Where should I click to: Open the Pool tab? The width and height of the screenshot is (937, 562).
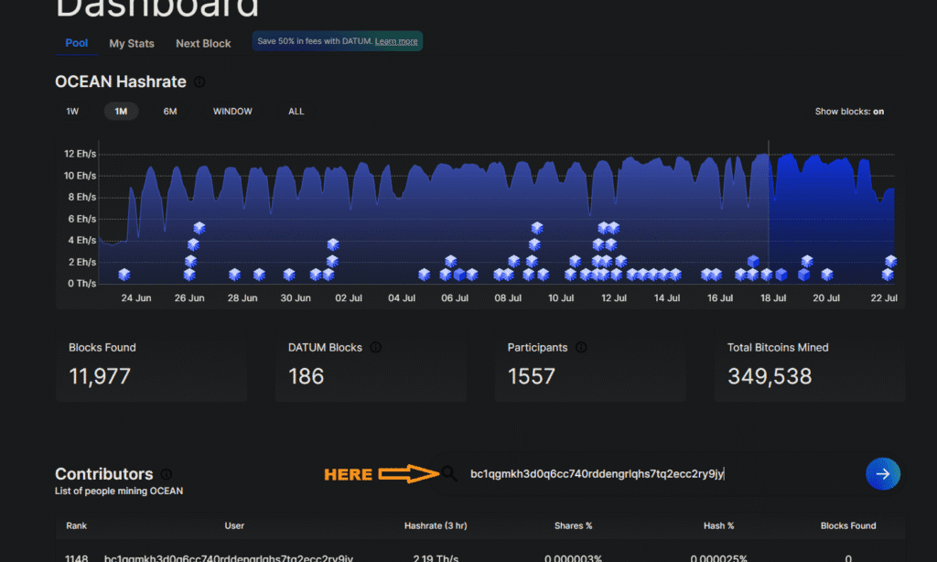77,43
